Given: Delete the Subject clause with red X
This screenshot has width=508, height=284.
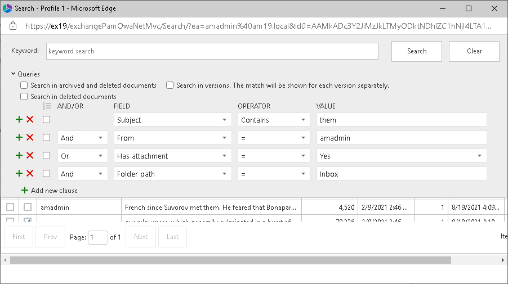Looking at the screenshot, I should coord(30,120).
